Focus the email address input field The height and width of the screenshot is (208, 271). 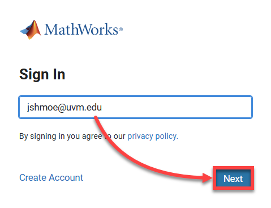pos(135,107)
